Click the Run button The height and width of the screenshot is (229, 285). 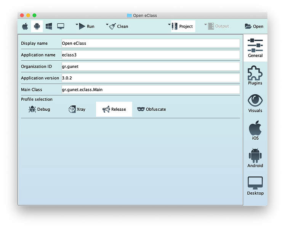87,26
